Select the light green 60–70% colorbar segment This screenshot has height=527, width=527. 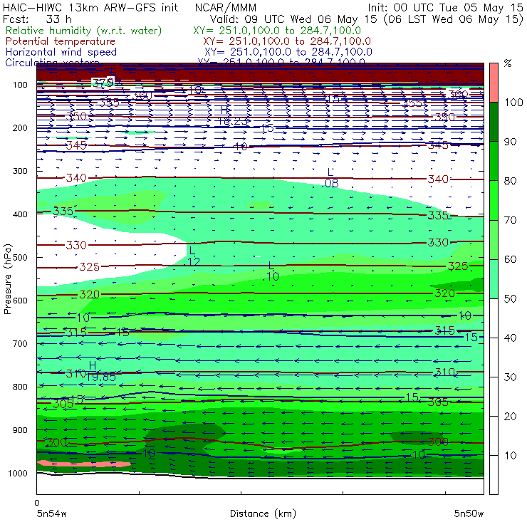pos(494,239)
